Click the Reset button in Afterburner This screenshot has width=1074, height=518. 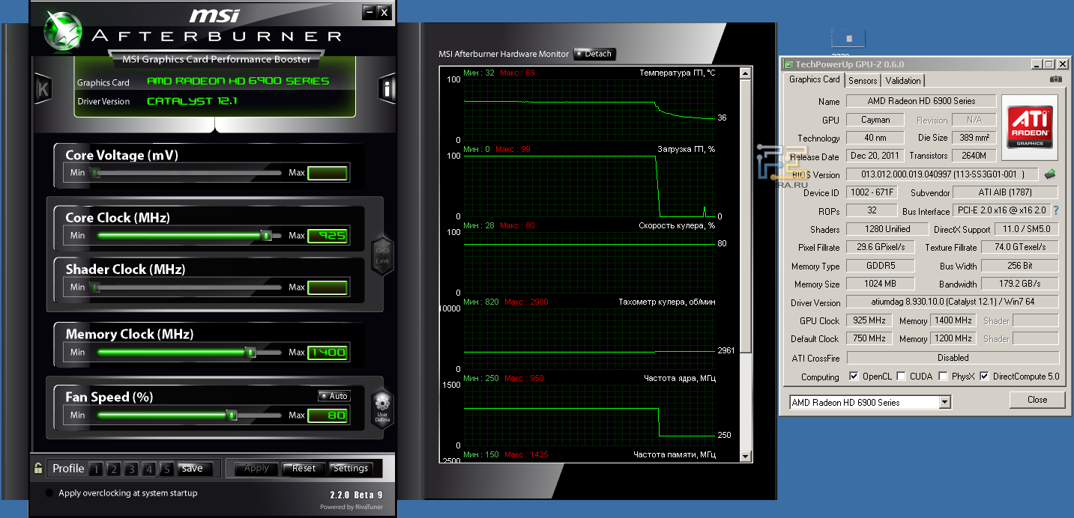click(304, 469)
